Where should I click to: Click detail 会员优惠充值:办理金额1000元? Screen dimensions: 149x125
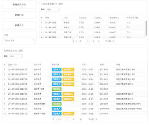coord(129,109)
